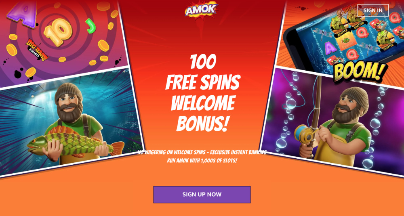
Task: Click the fisherman's beanie hat on left
Action: [69, 92]
